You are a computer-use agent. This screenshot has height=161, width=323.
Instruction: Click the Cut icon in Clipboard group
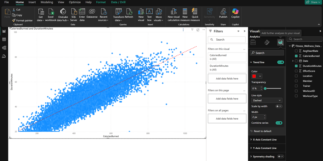[x=14, y=10]
